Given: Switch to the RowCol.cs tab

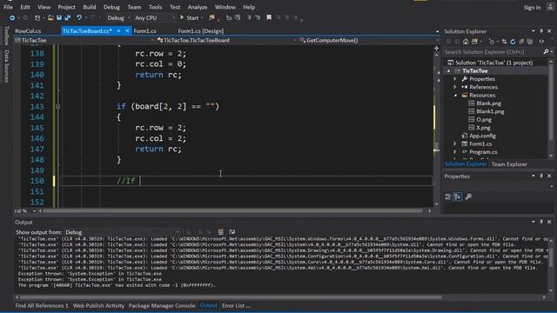Looking at the screenshot, I should click(x=28, y=31).
